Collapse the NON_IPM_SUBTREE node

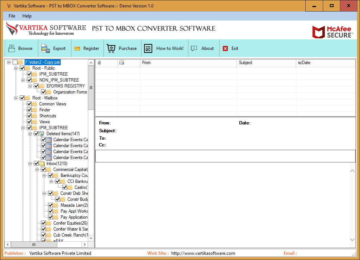tap(23, 80)
